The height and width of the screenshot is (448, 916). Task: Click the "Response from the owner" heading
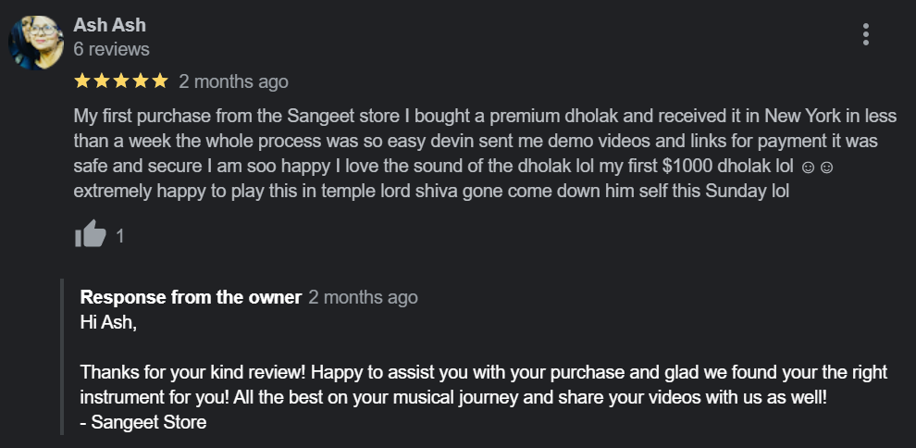click(x=191, y=297)
